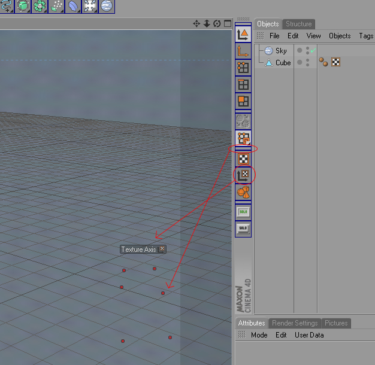Open the Tags menu
375x365 pixels.
pyautogui.click(x=366, y=36)
